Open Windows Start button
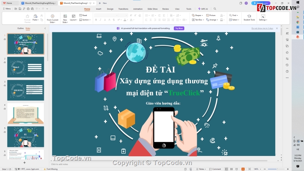The height and width of the screenshot is (171, 304). point(298,3)
